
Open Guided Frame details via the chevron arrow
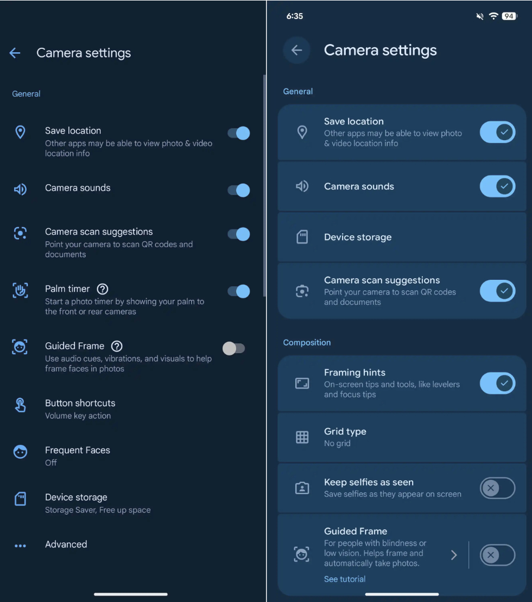(454, 555)
